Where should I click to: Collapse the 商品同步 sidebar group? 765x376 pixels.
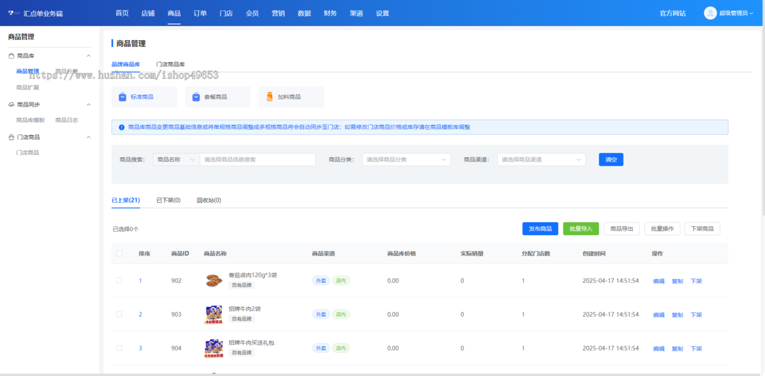pyautogui.click(x=89, y=105)
